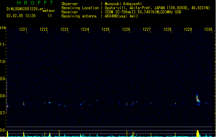216x137 pixels.
Task: Click time axis marker 1229
Action: 188,29
